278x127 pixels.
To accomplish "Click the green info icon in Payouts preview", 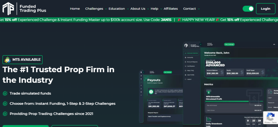I will (151, 92).
